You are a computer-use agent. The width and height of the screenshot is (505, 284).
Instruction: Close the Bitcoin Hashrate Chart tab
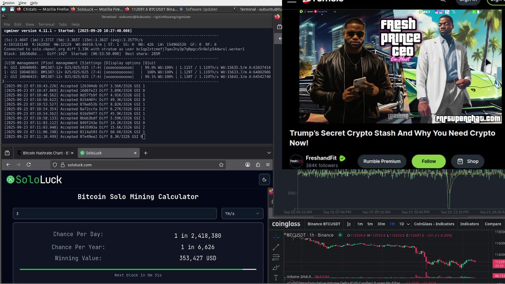(72, 153)
